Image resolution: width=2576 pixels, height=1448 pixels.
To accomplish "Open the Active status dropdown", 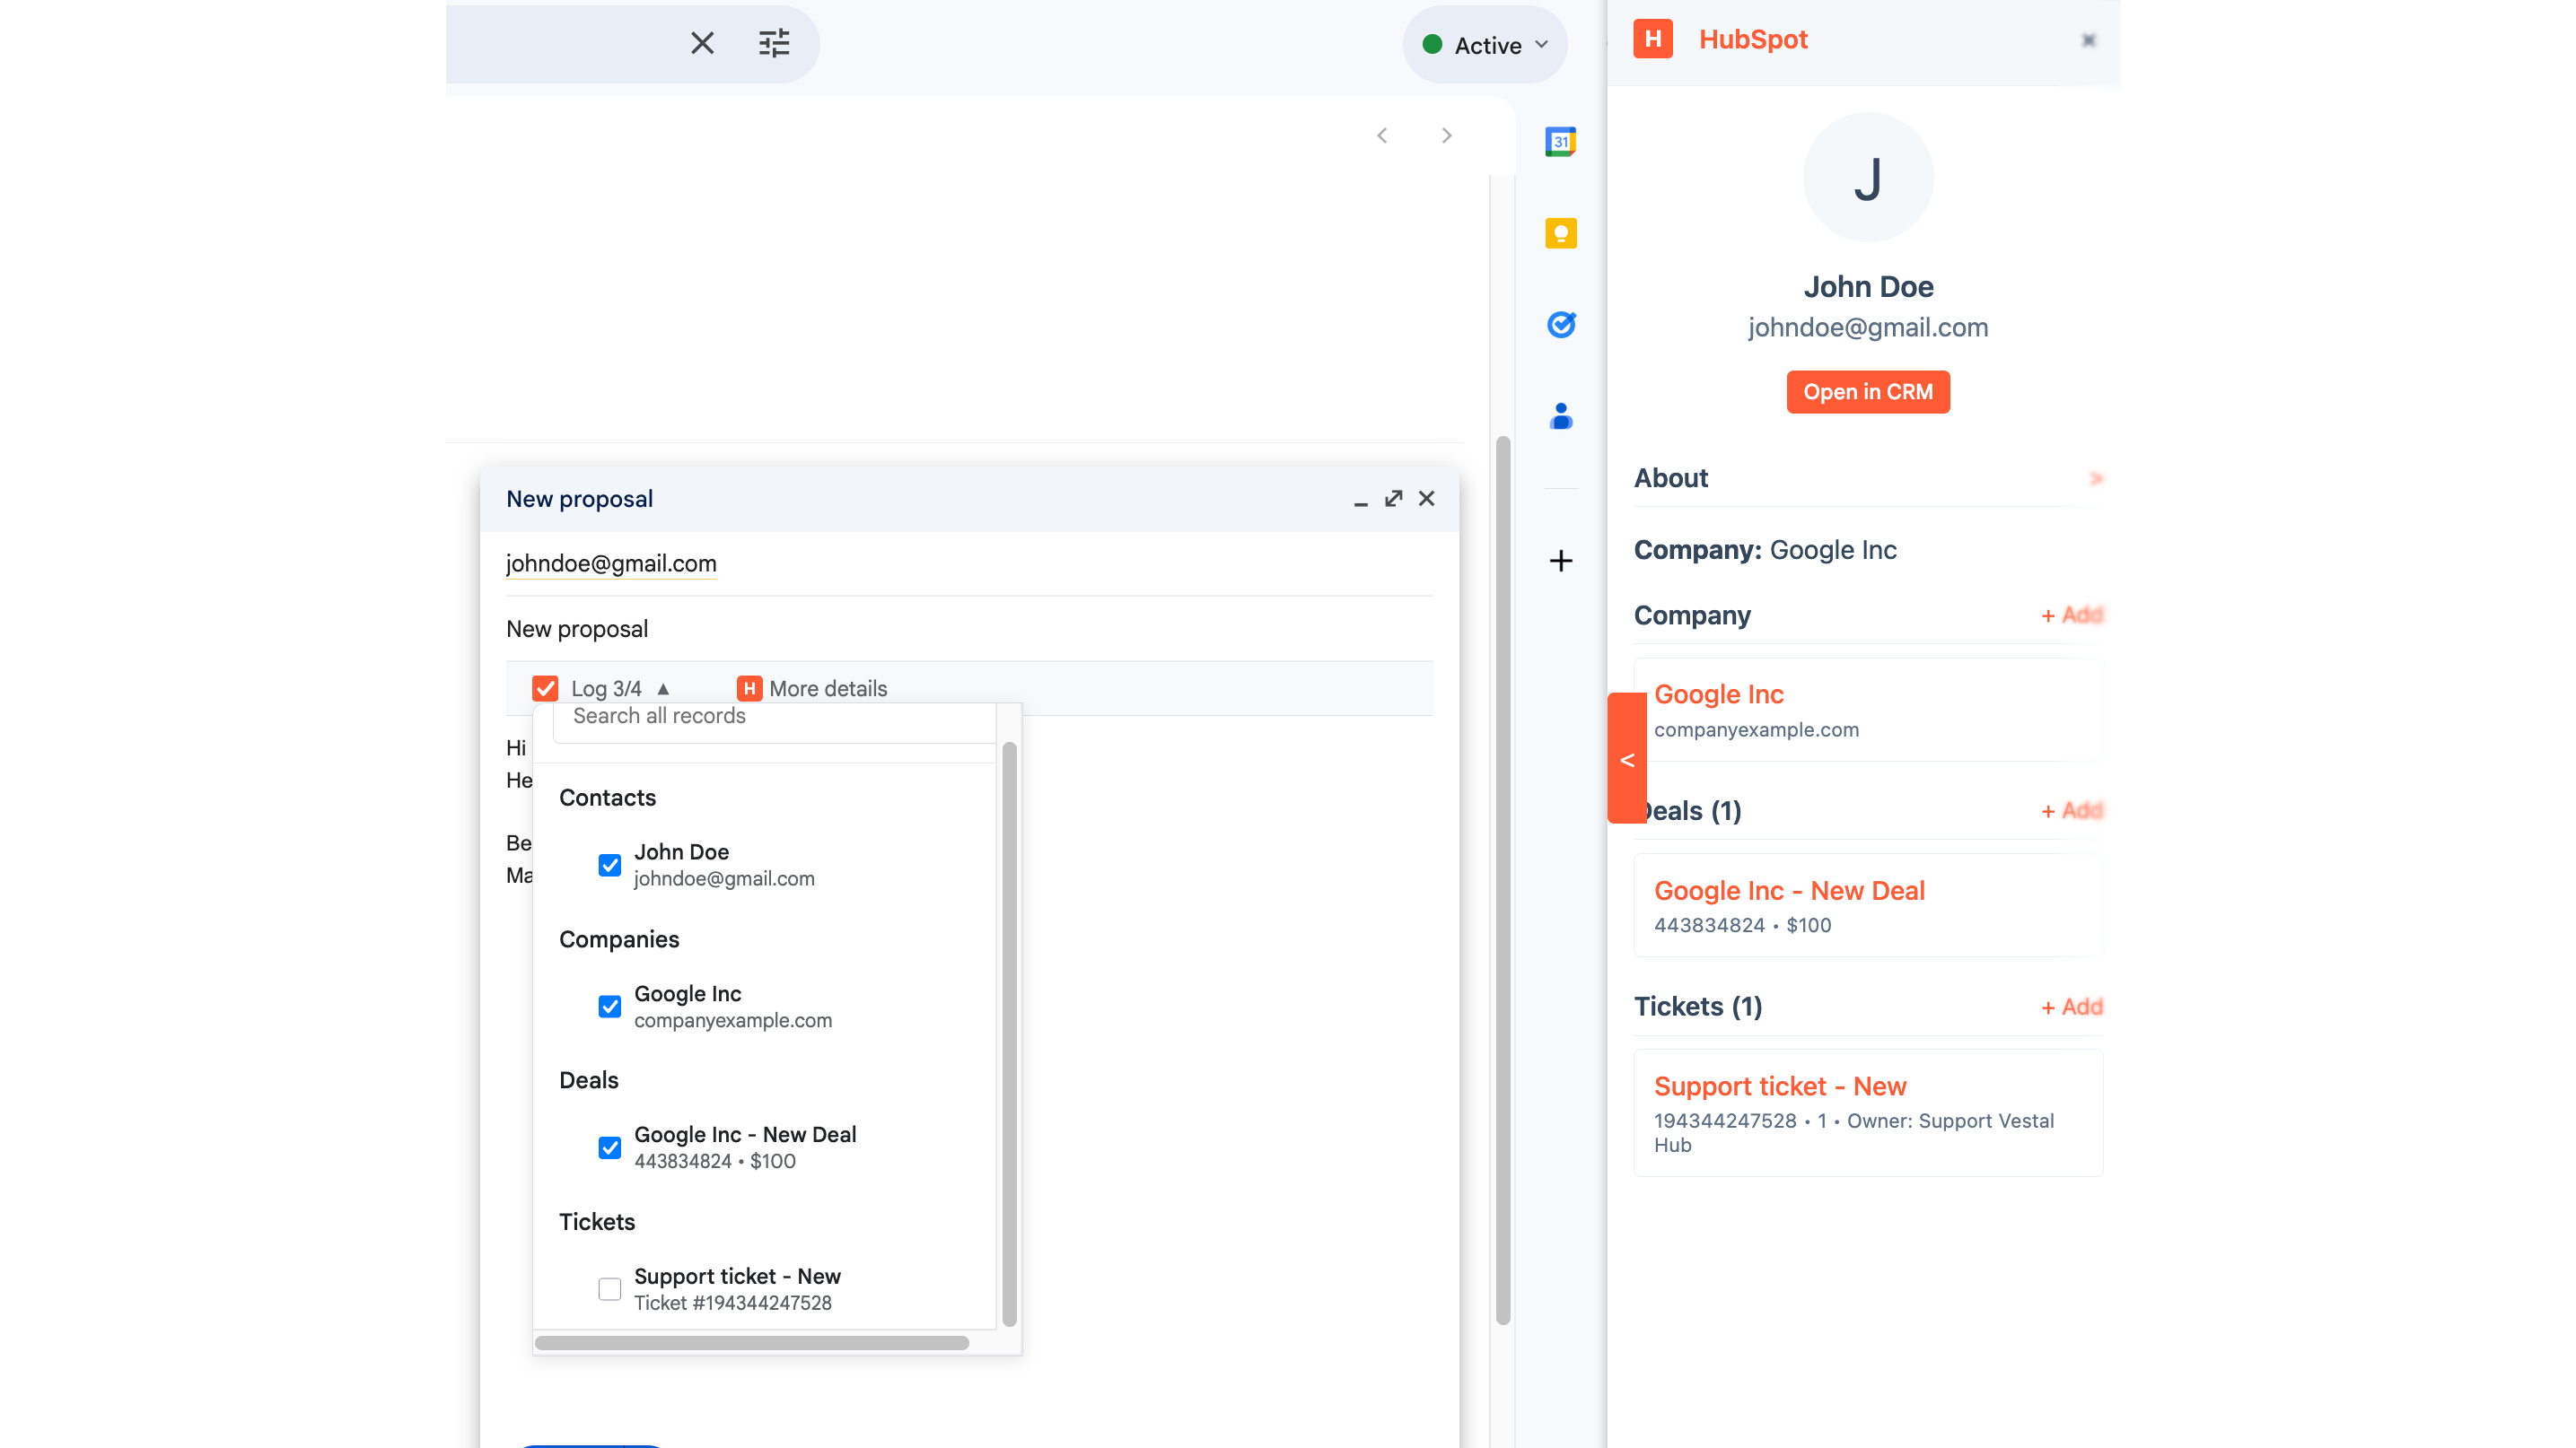I will pyautogui.click(x=1484, y=44).
